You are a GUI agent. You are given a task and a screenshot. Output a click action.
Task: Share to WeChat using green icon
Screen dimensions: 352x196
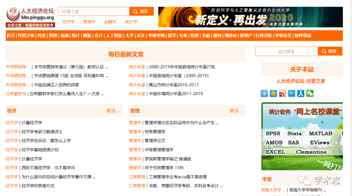coord(310,93)
